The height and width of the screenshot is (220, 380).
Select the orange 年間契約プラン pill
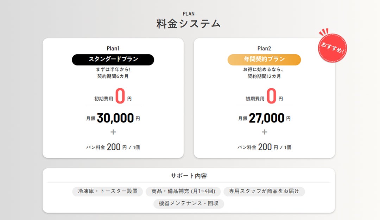[x=264, y=59]
